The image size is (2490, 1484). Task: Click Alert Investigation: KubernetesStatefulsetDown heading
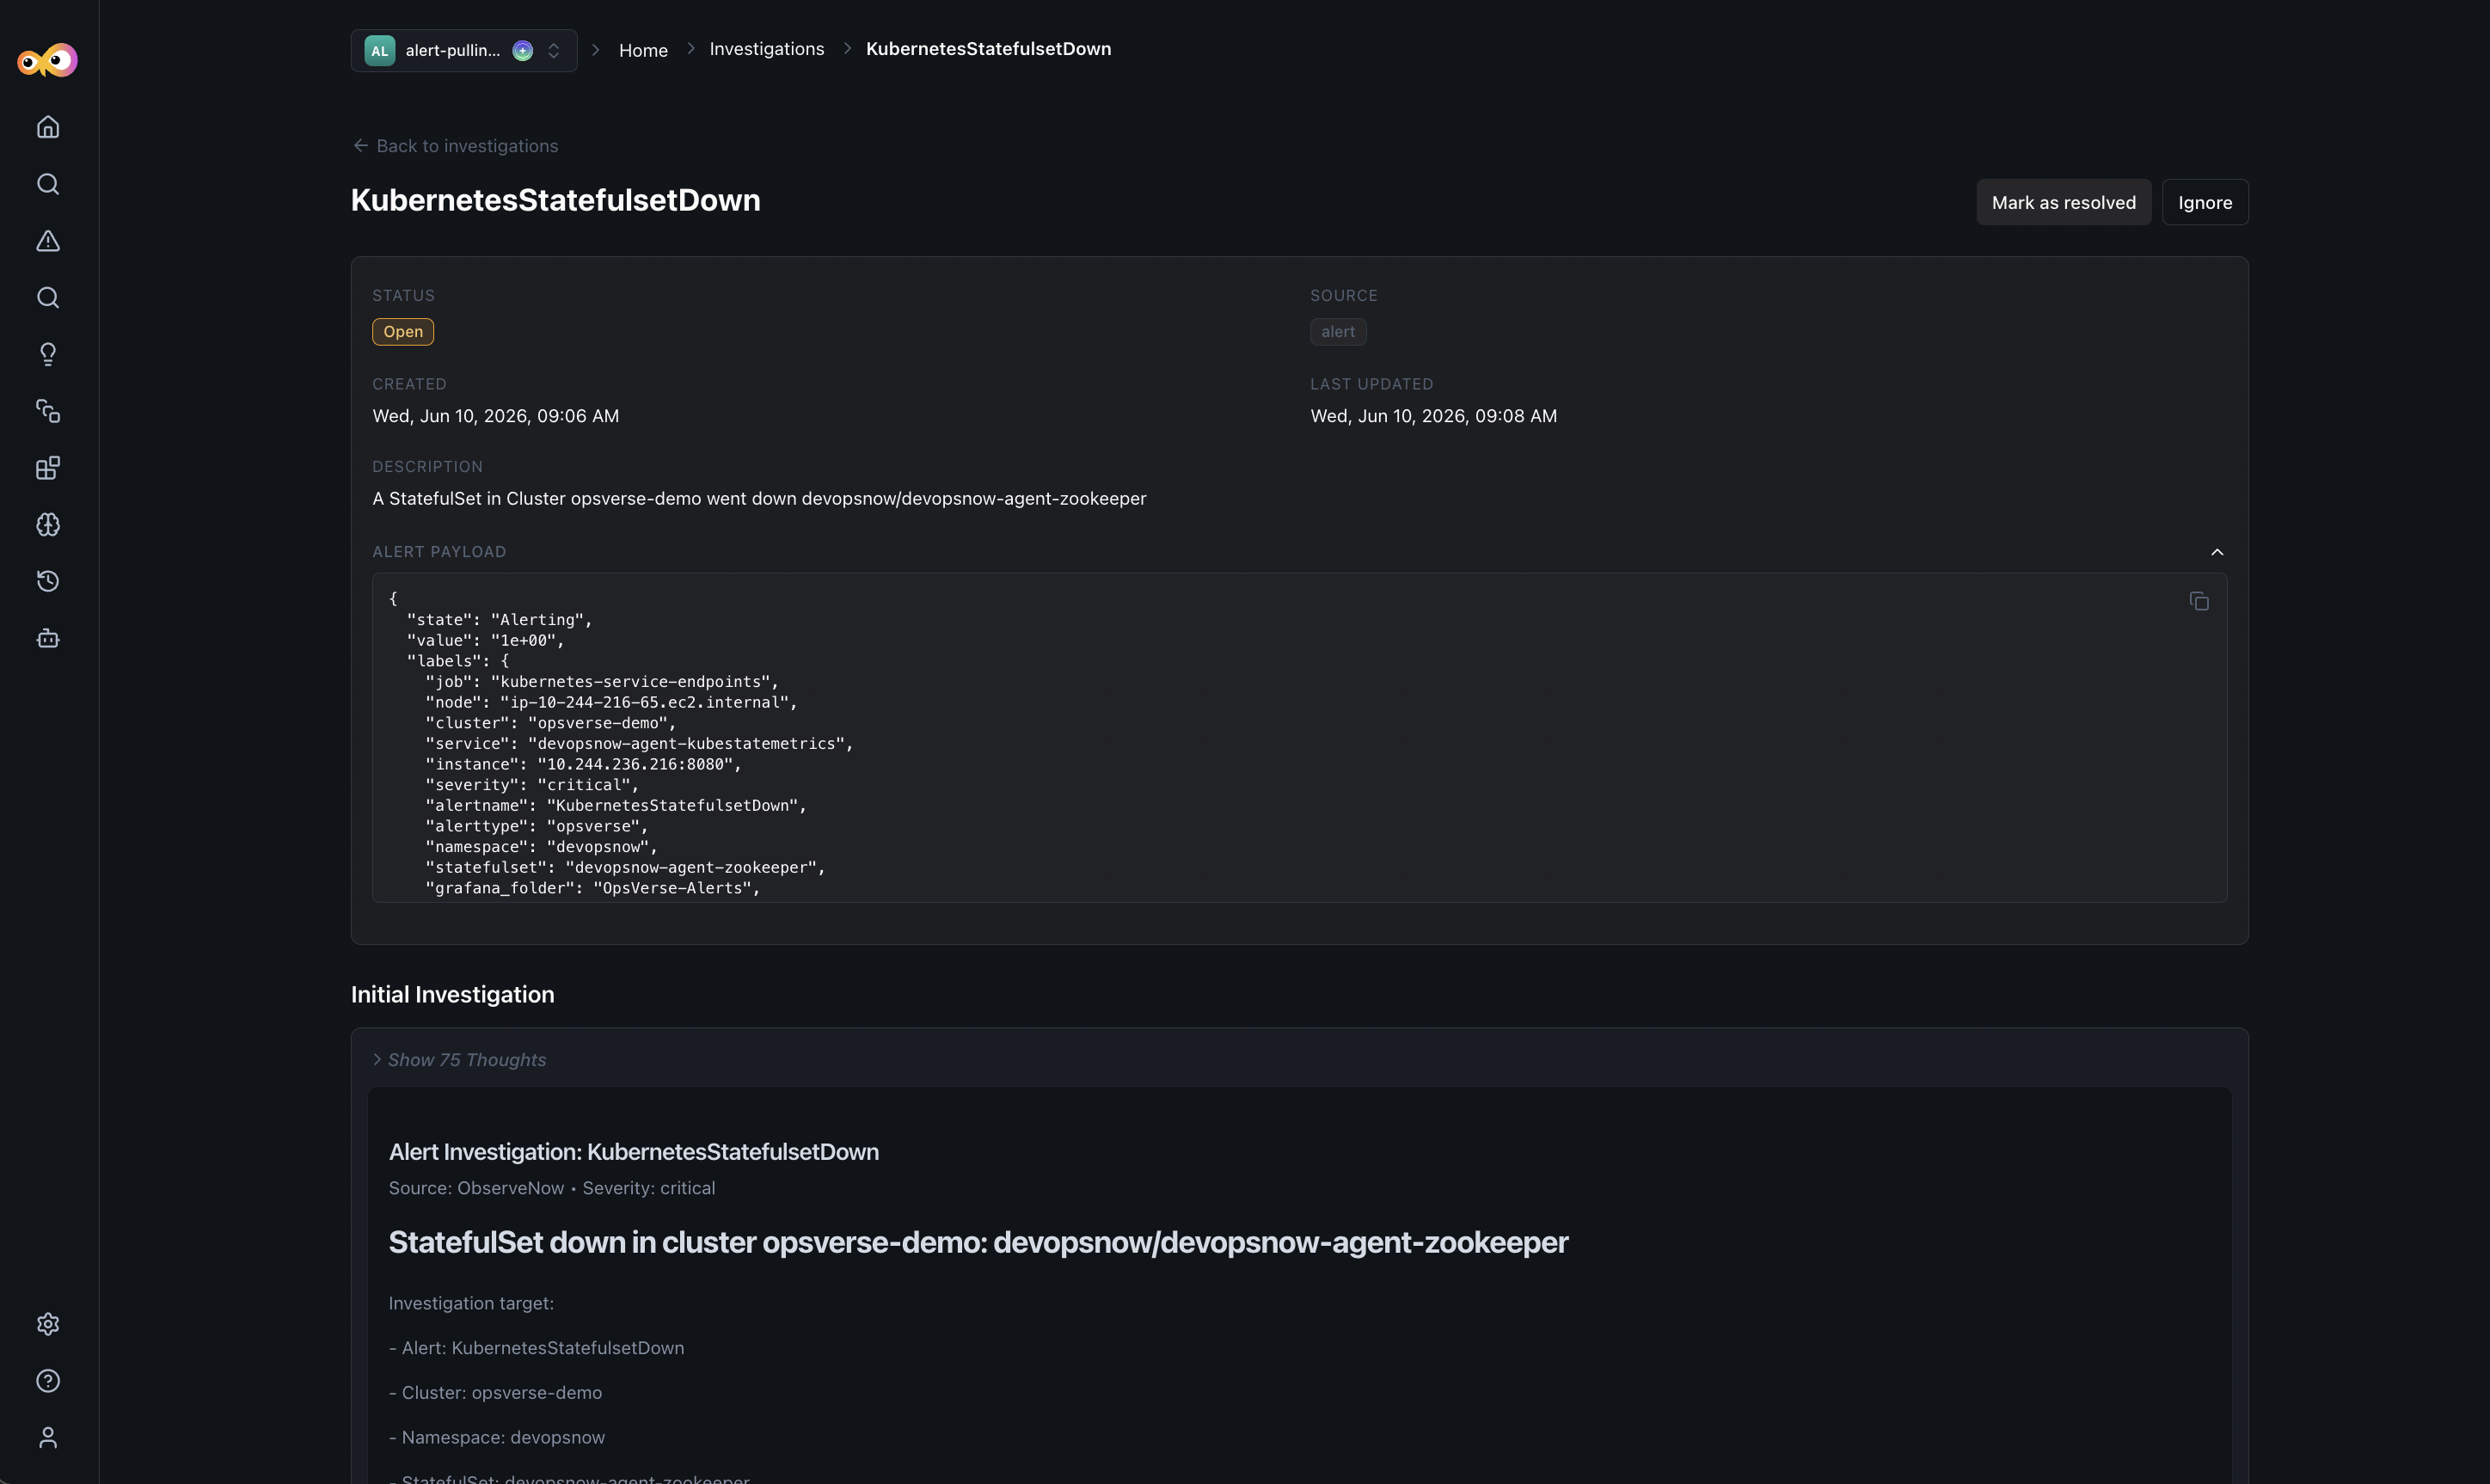634,1152
